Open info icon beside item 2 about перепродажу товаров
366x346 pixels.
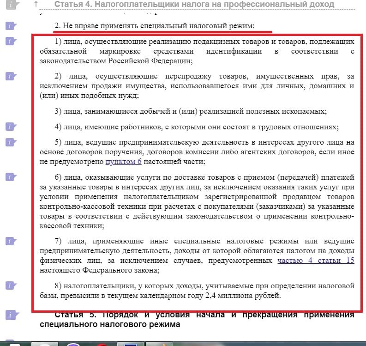11,76
